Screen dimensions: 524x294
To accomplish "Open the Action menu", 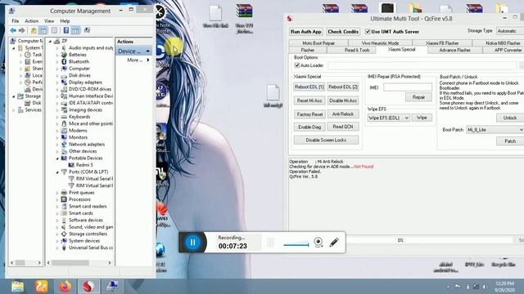I will 31,21.
